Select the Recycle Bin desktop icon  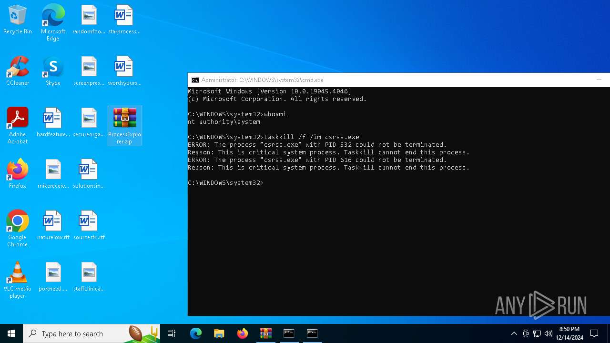click(x=18, y=20)
